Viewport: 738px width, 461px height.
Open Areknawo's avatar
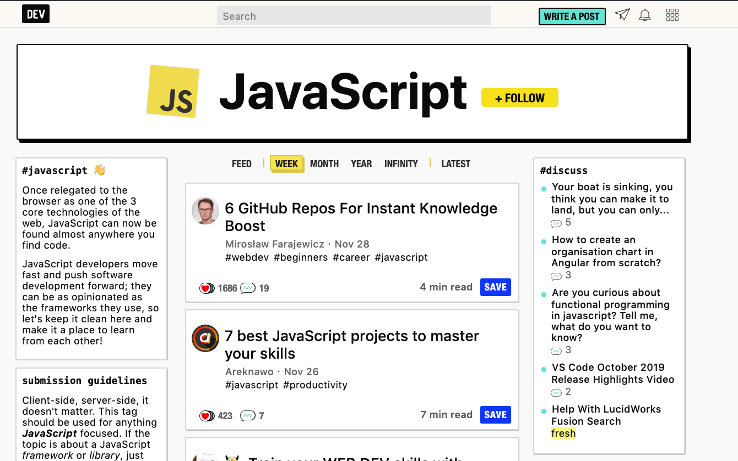point(205,338)
